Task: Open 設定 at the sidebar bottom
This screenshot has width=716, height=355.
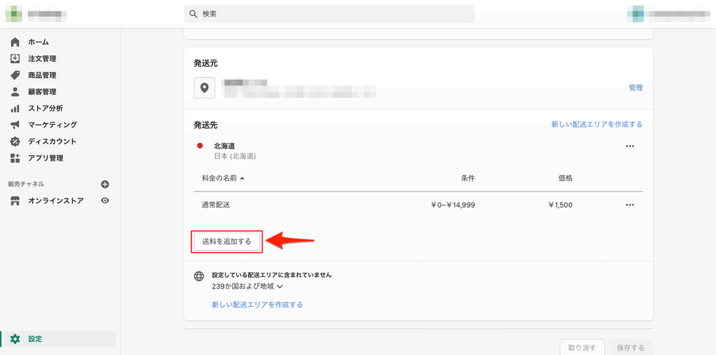Action: click(x=35, y=339)
